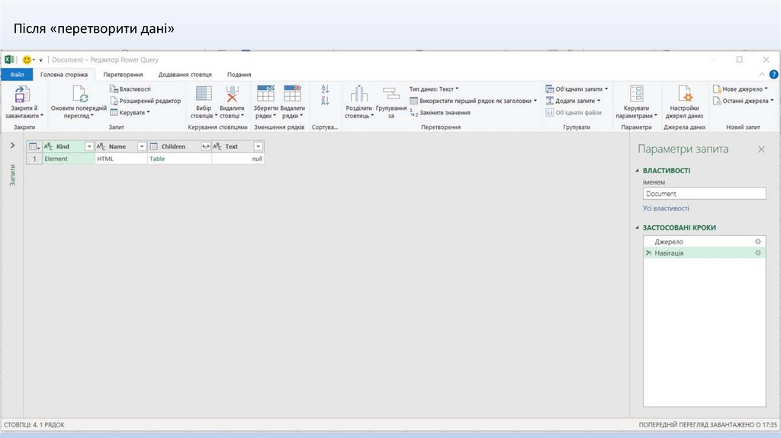Screen dimensions: 781x438
Task: Click the Excel icon in the title bar
Action: click(x=9, y=60)
